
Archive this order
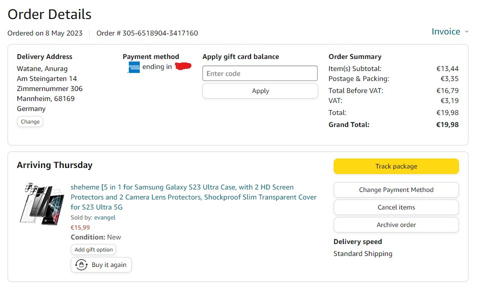tap(396, 225)
